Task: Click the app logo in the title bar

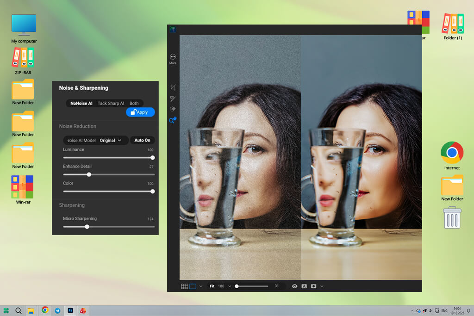Action: click(173, 29)
